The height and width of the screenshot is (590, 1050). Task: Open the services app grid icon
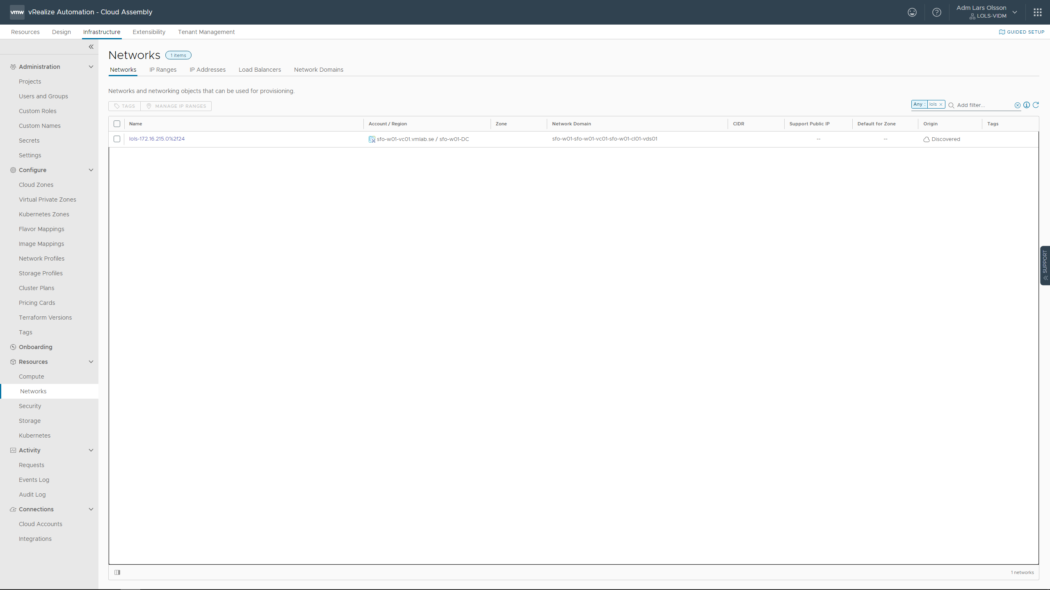click(x=1037, y=12)
